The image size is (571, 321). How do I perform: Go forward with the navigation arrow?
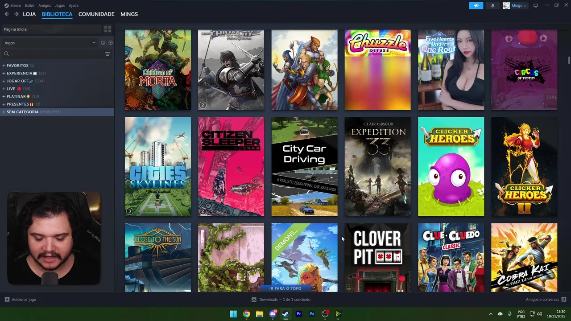[16, 14]
